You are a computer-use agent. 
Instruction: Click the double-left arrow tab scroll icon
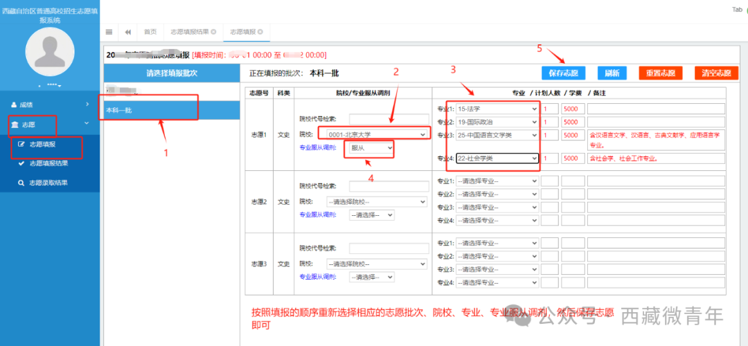(128, 32)
